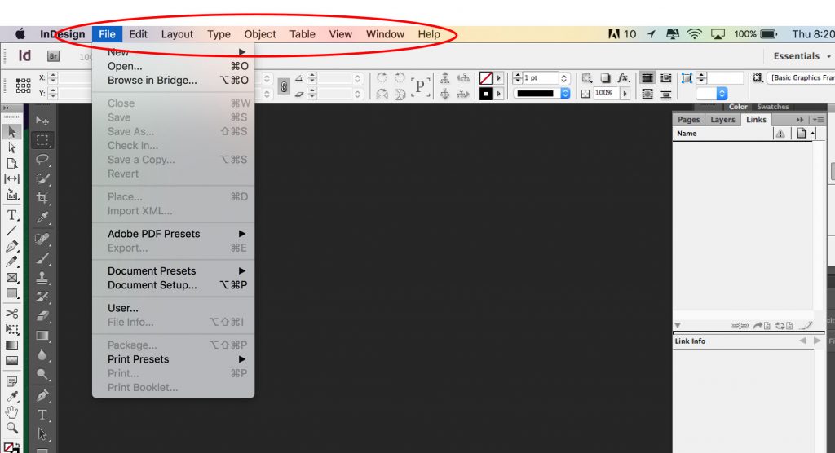Select the Line tool
The height and width of the screenshot is (453, 835).
tap(11, 231)
